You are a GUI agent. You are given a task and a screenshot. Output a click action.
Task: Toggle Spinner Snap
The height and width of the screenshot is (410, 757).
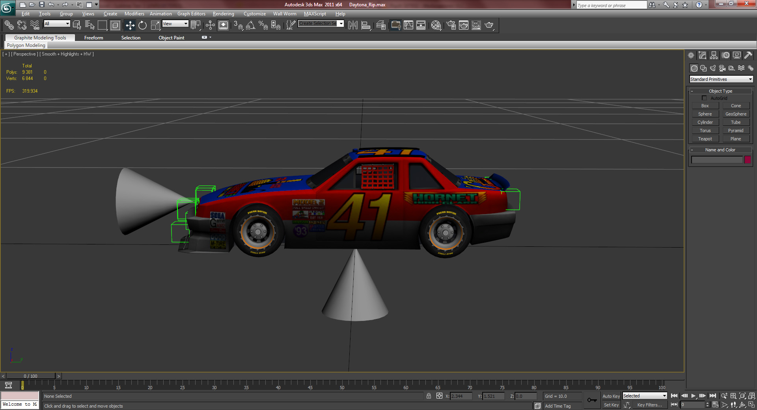coord(276,25)
